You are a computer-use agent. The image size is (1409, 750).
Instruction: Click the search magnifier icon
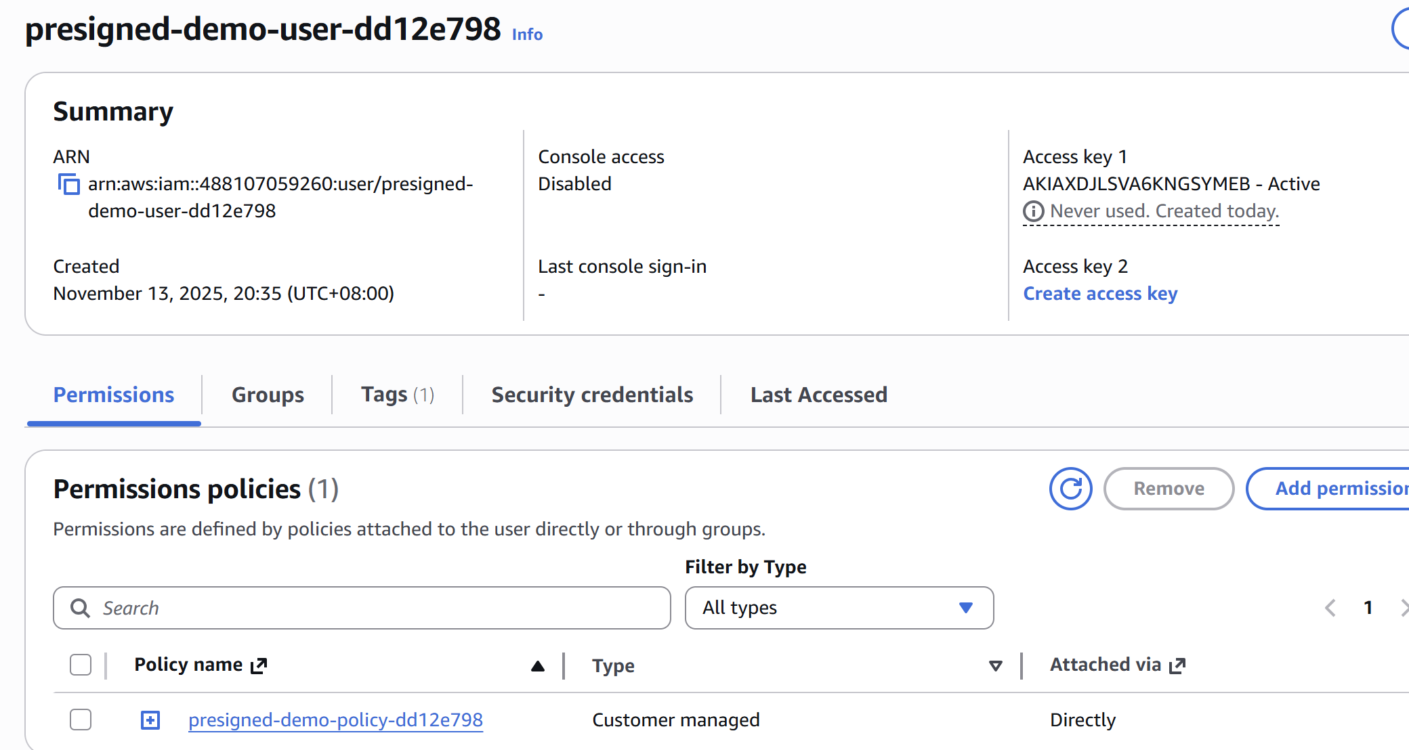(81, 608)
